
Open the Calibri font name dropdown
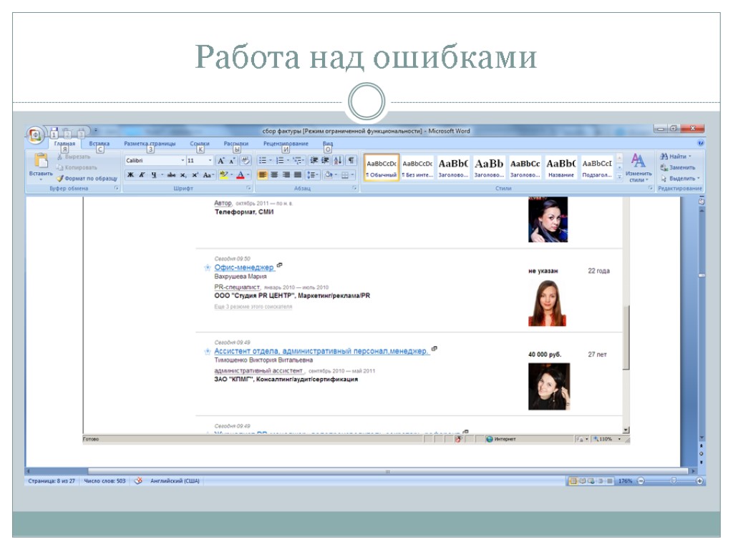[x=183, y=161]
